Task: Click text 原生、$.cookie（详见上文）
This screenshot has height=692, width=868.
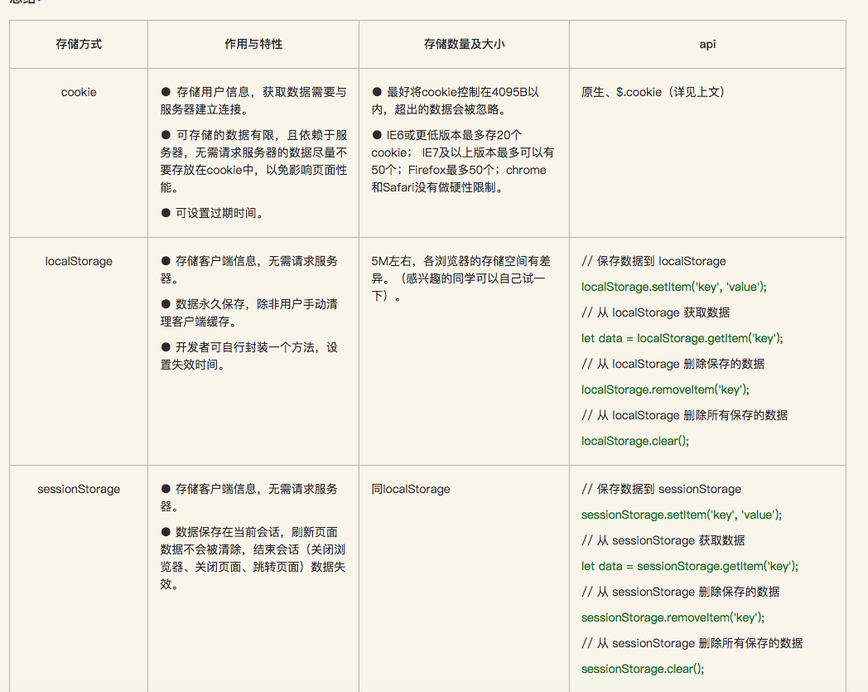Action: coord(653,92)
